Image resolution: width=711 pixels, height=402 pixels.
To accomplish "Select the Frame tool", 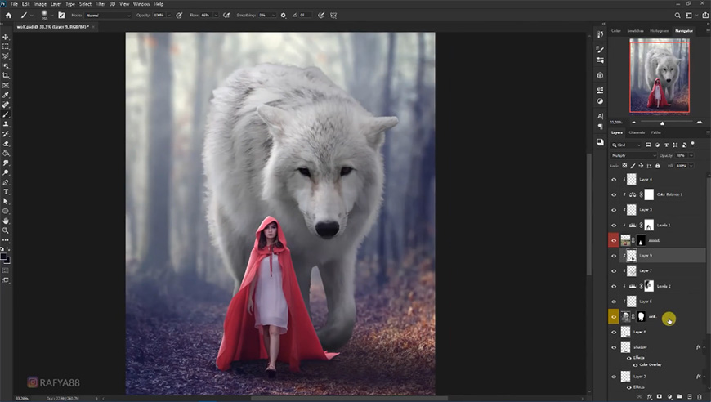I will [x=6, y=85].
